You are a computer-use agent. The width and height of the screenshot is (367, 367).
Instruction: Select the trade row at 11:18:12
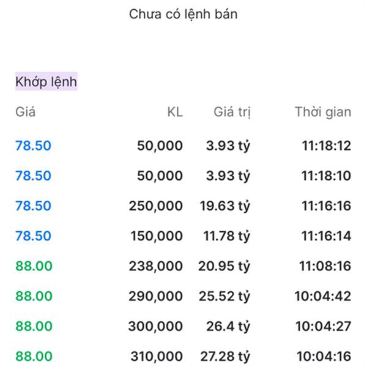coord(183,146)
